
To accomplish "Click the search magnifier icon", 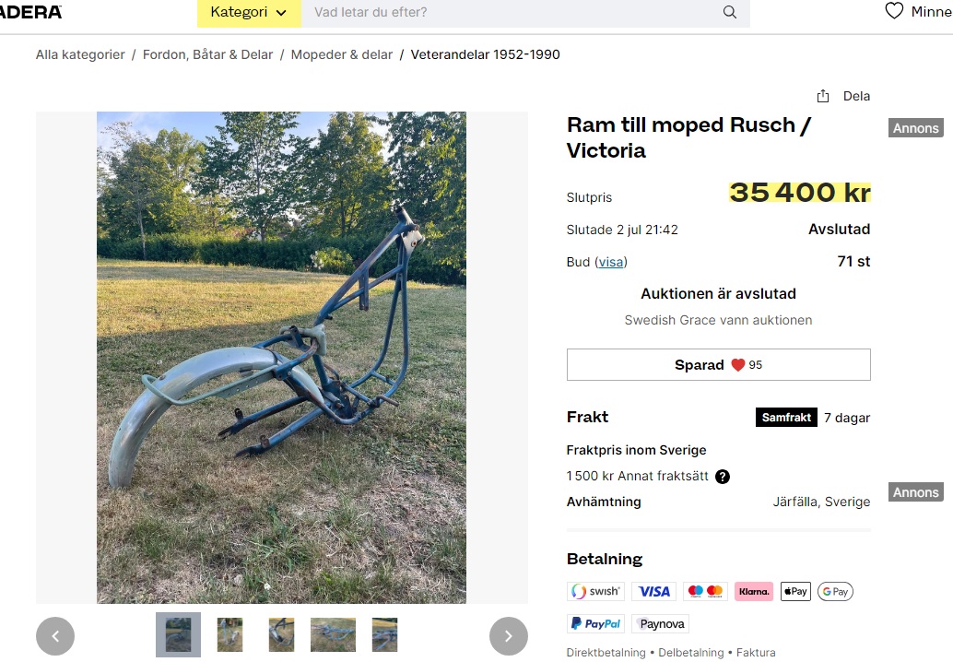I will click(730, 13).
